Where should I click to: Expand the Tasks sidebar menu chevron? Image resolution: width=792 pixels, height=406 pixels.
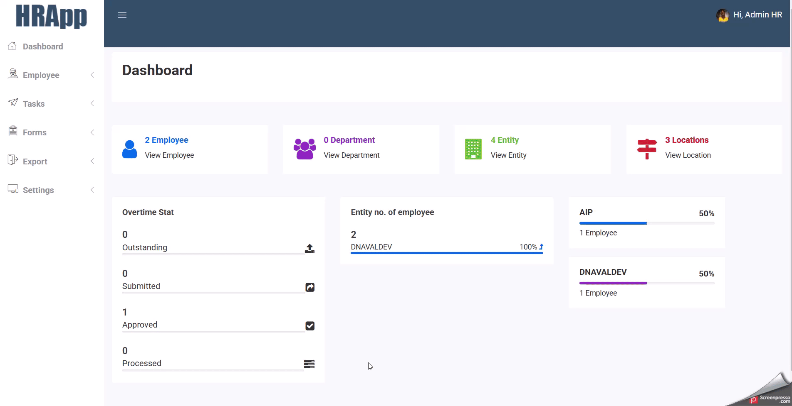tap(92, 103)
